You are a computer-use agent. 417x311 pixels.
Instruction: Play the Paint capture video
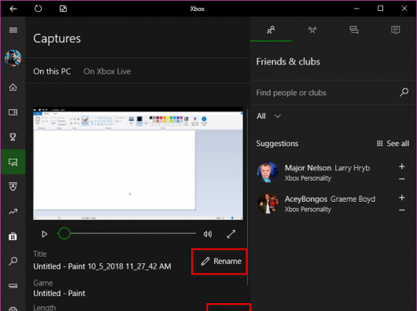[45, 234]
